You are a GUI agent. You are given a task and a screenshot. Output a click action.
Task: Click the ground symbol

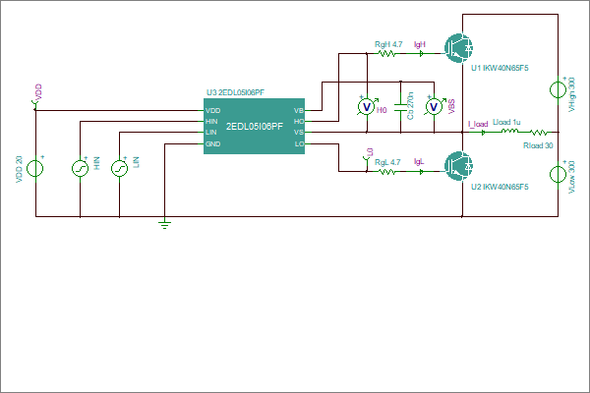(165, 225)
